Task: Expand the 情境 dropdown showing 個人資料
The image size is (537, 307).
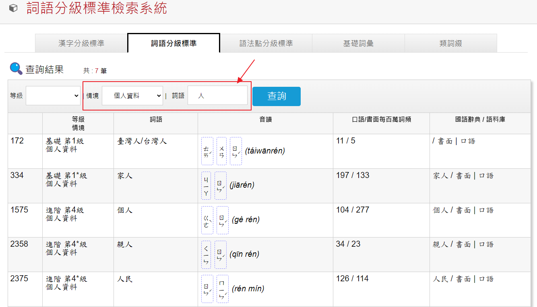Action: pyautogui.click(x=132, y=96)
